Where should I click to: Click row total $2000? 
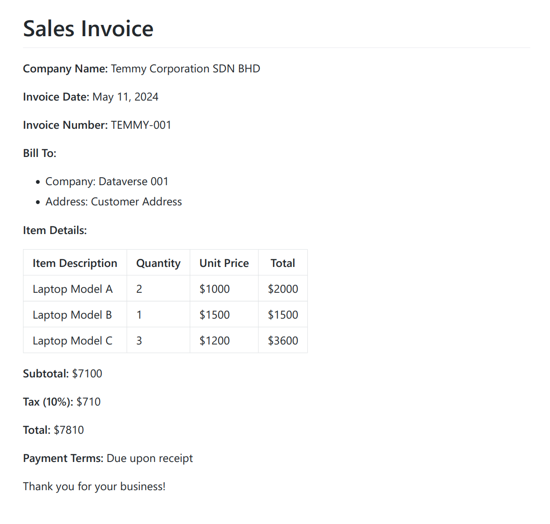tap(283, 289)
